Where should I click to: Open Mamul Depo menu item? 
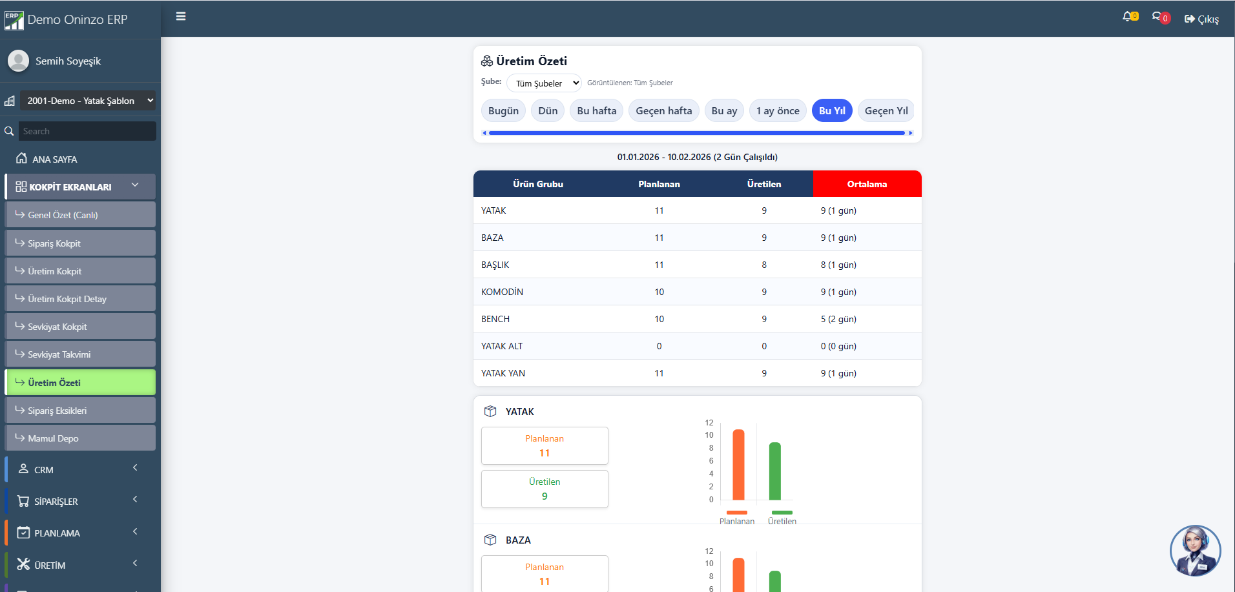coord(80,438)
